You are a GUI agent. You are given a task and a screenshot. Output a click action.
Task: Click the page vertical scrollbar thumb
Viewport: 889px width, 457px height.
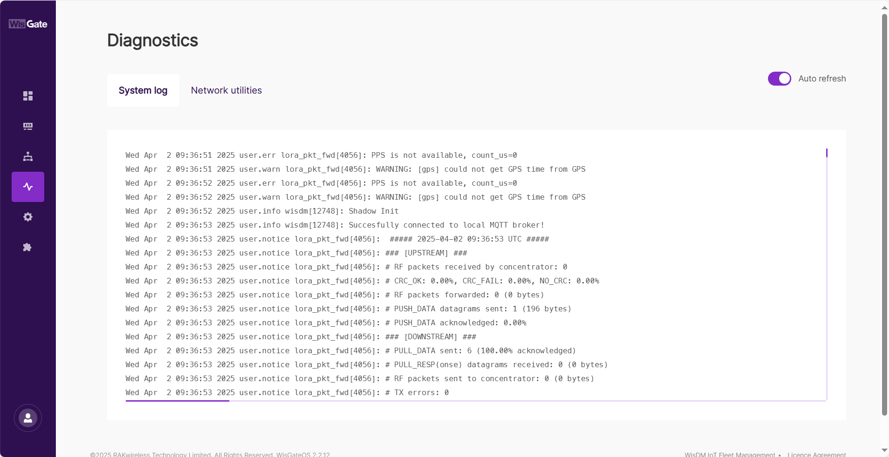pyautogui.click(x=884, y=214)
